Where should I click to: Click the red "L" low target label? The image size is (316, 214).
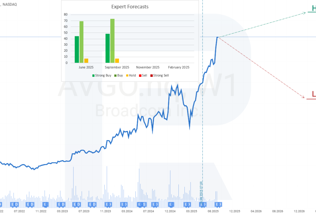click(314, 94)
